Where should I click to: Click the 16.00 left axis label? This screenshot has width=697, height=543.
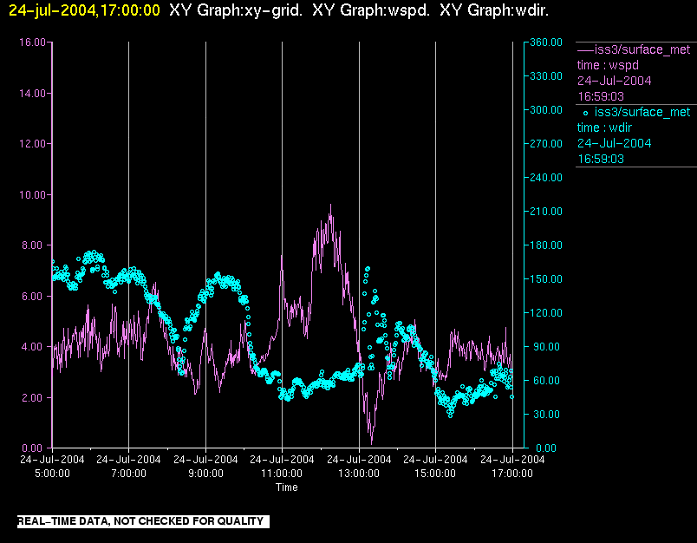point(32,43)
